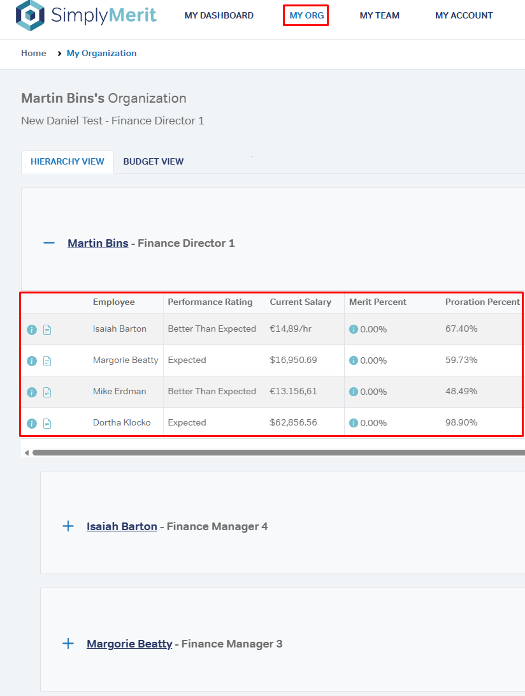
Task: Go to My Team page
Action: click(x=379, y=15)
